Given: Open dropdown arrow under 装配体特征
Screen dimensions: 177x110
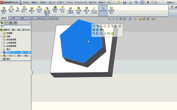Looking at the screenshot, I should tap(55, 15).
